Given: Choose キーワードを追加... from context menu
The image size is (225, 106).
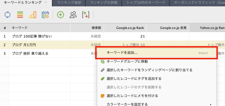Looking at the screenshot, I should tap(156, 53).
